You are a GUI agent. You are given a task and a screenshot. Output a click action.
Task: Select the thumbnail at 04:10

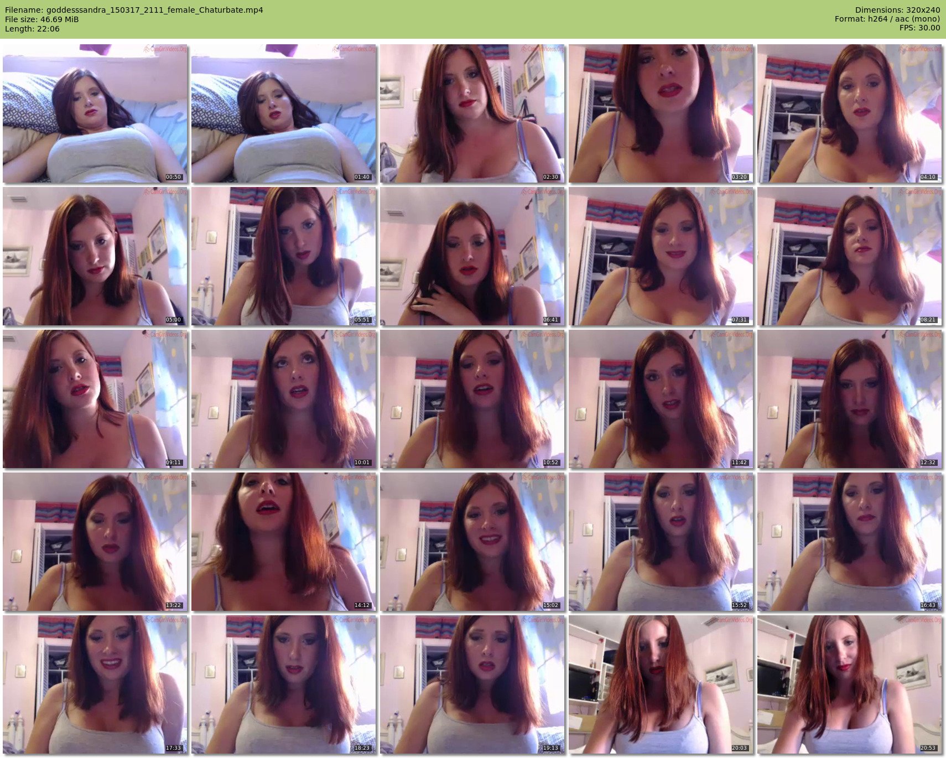[850, 113]
